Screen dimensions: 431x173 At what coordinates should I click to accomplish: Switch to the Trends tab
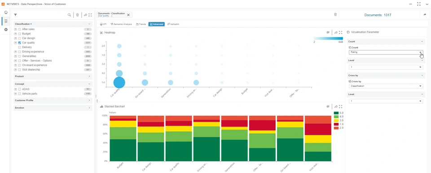141,24
